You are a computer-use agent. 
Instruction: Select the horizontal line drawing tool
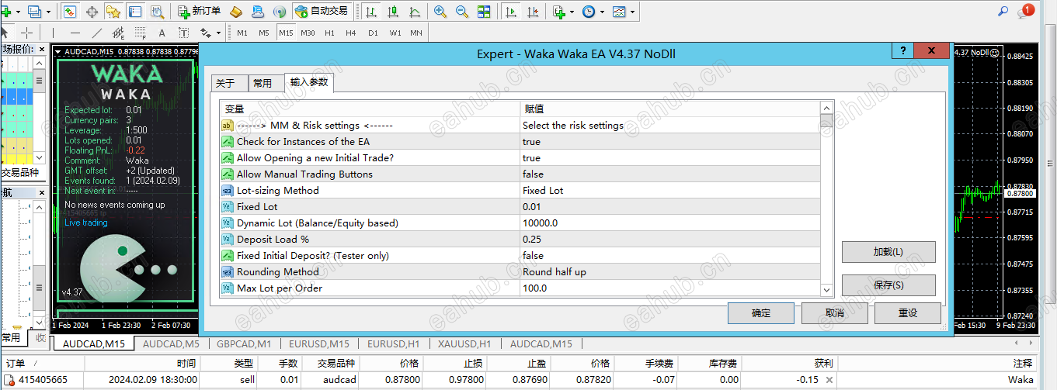pyautogui.click(x=75, y=33)
